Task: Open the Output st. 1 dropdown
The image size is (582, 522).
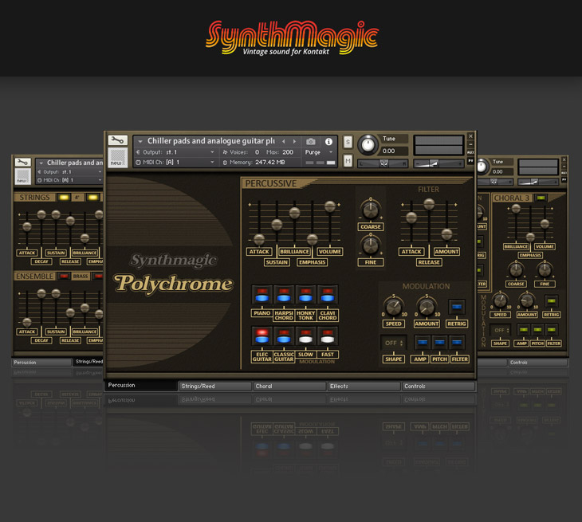Action: tap(212, 152)
